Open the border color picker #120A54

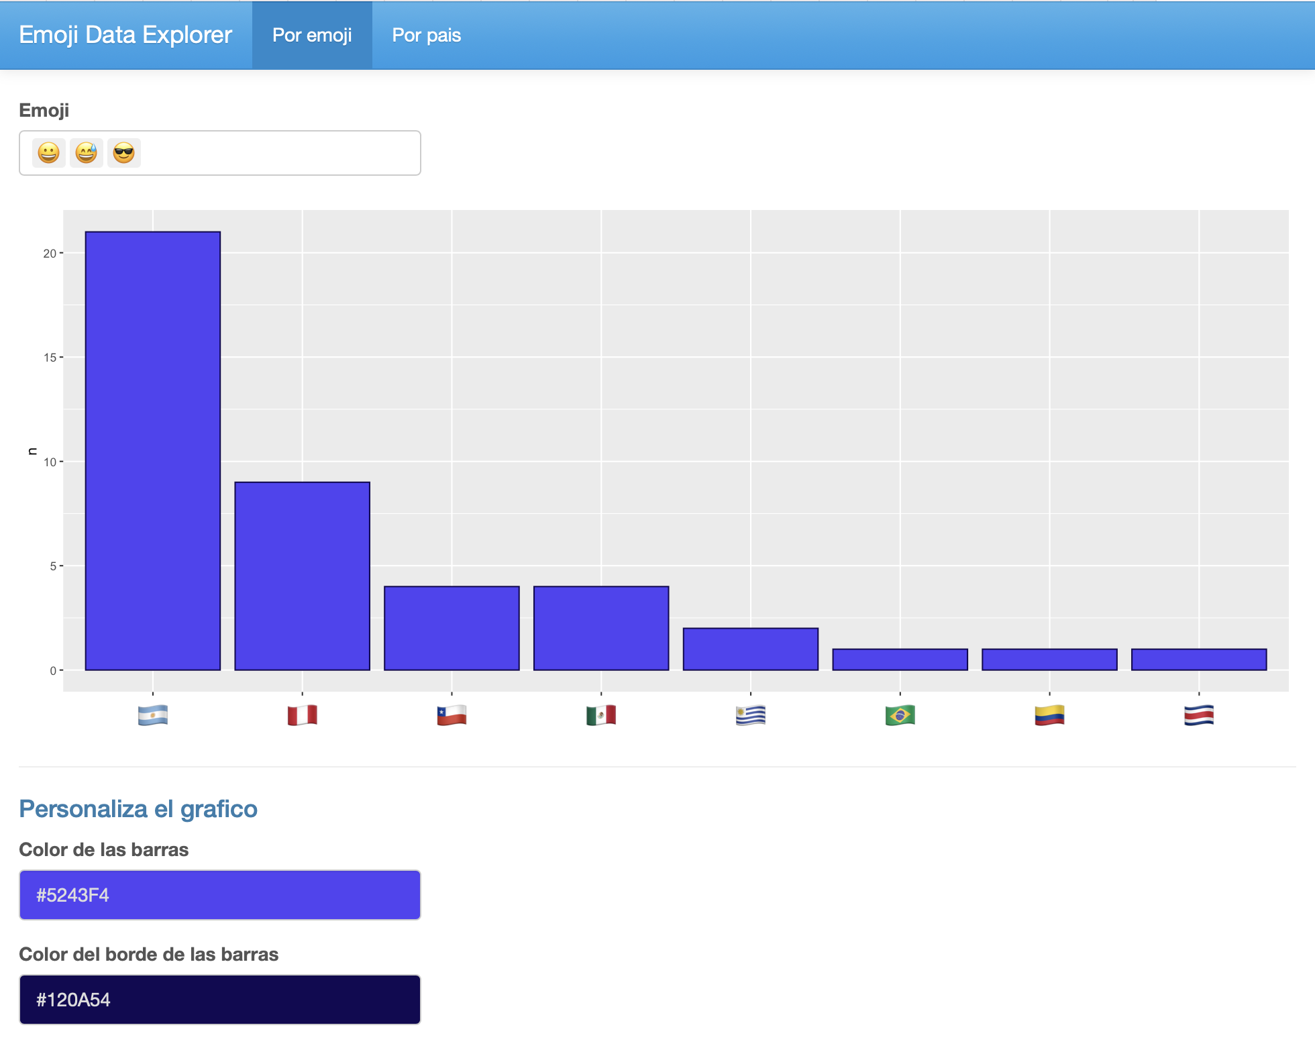pyautogui.click(x=220, y=1000)
